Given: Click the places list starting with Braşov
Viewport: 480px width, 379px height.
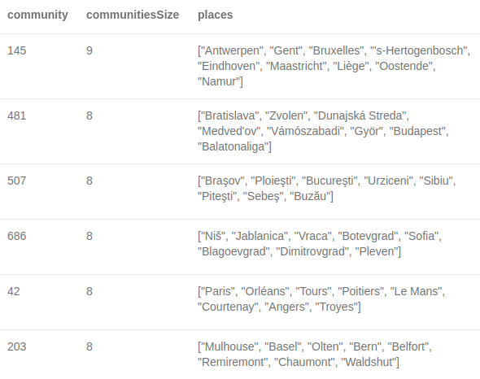Looking at the screenshot, I should pos(326,188).
